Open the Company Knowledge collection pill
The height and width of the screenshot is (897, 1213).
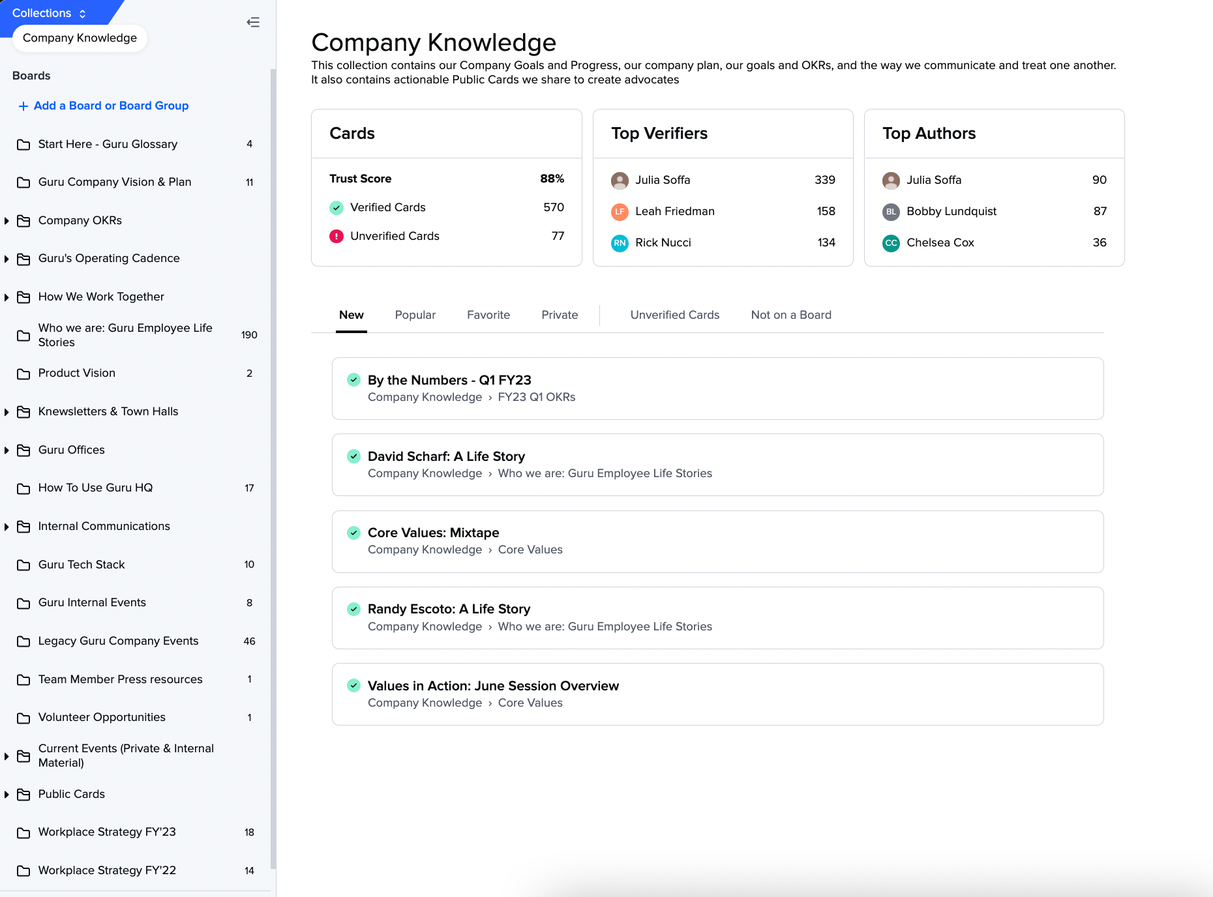[80, 38]
